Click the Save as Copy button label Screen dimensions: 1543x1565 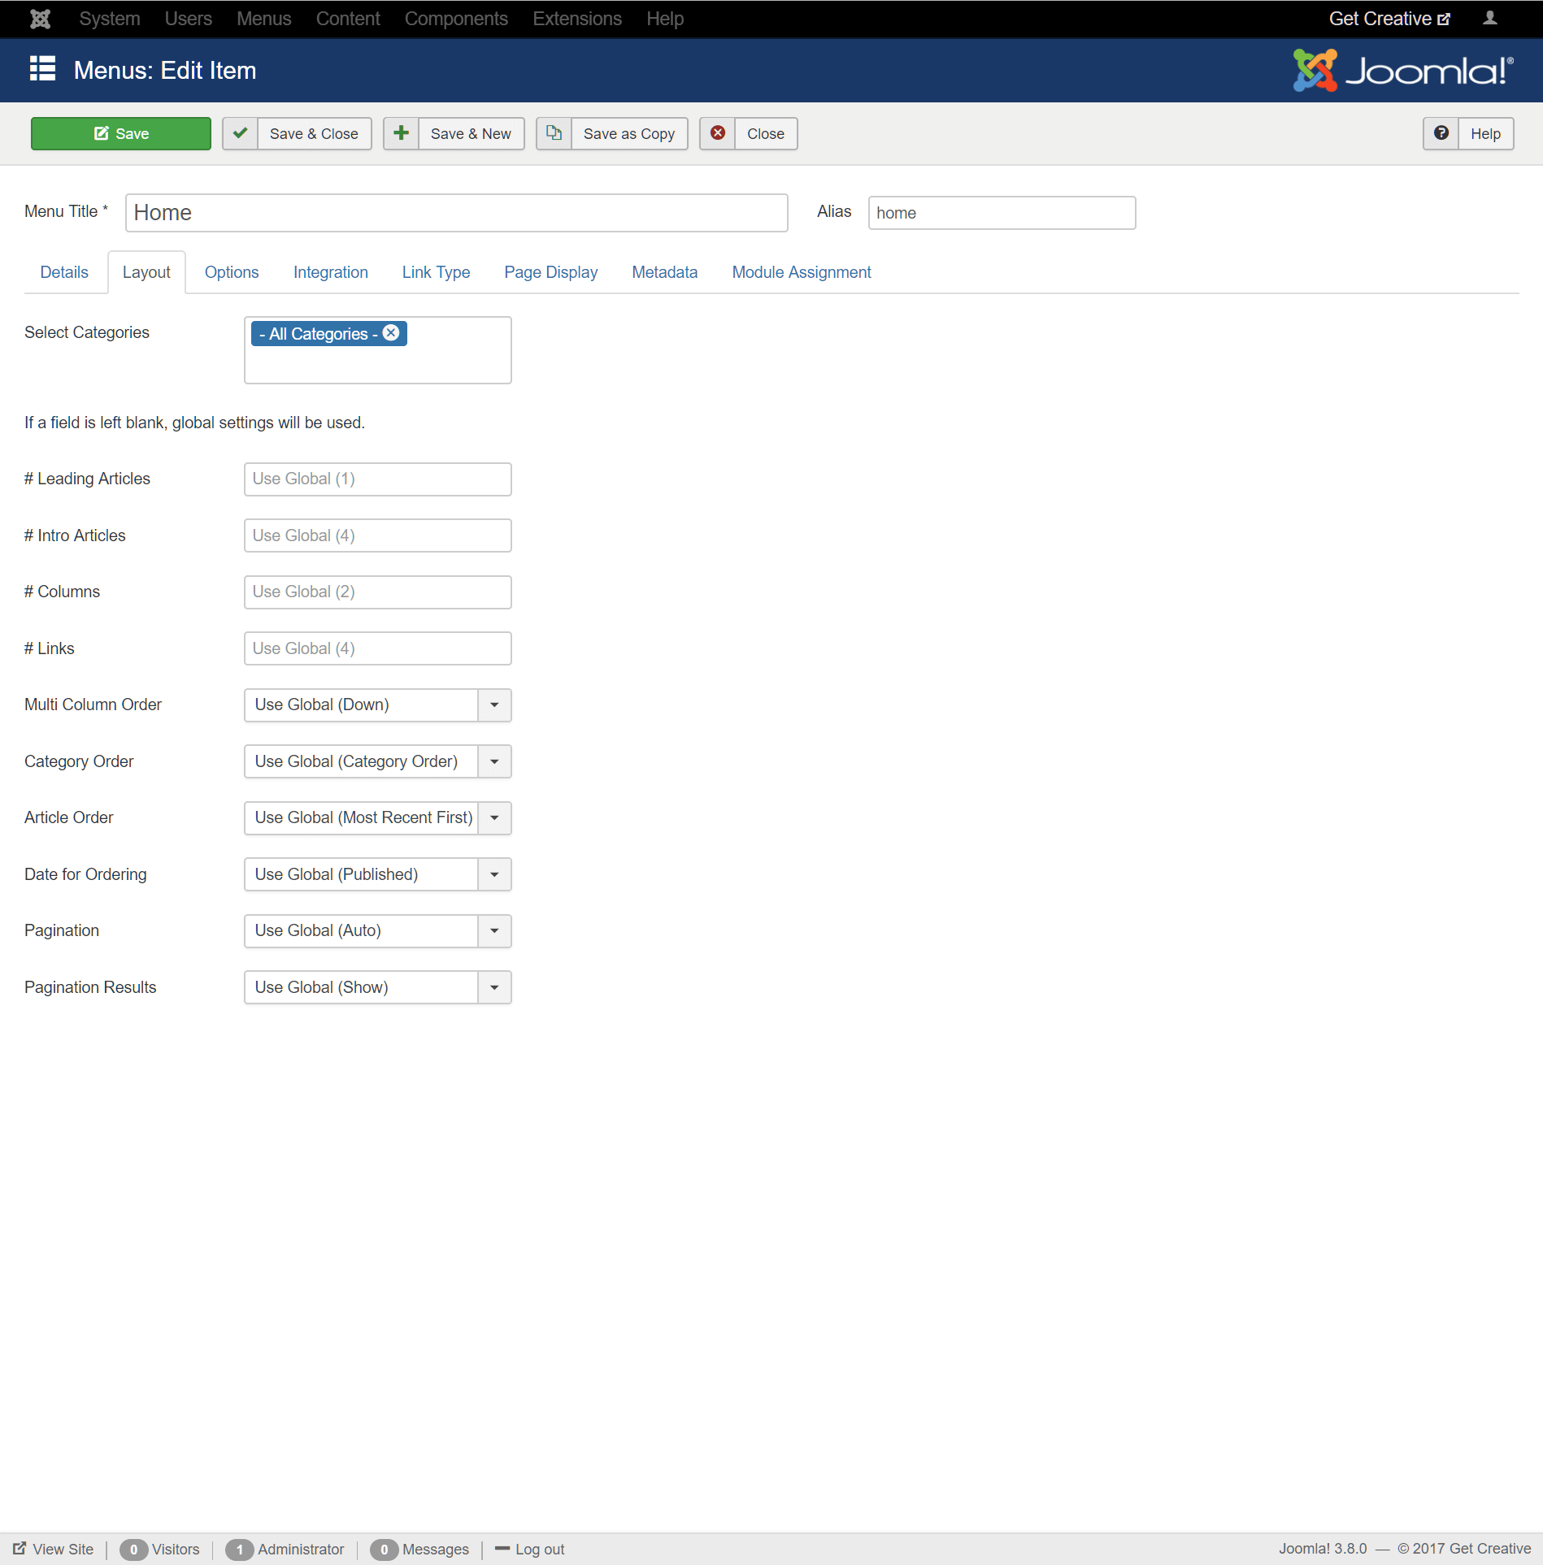point(629,133)
